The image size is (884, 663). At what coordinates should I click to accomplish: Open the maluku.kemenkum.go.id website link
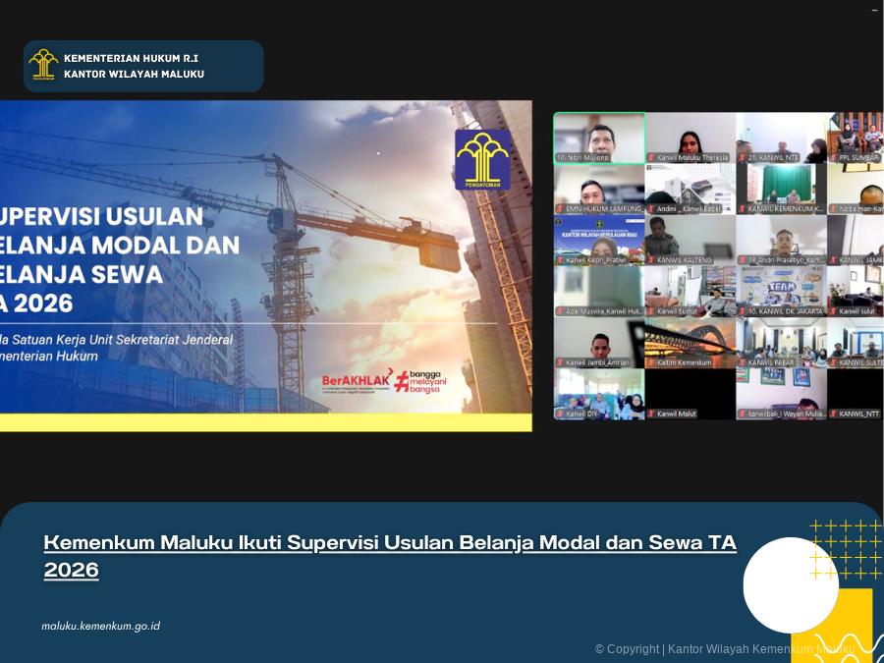click(100, 626)
